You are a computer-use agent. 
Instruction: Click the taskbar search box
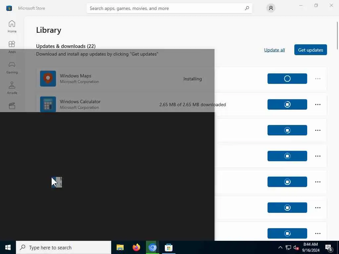pos(64,247)
